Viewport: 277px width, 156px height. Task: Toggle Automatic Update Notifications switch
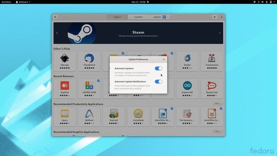[158, 81]
